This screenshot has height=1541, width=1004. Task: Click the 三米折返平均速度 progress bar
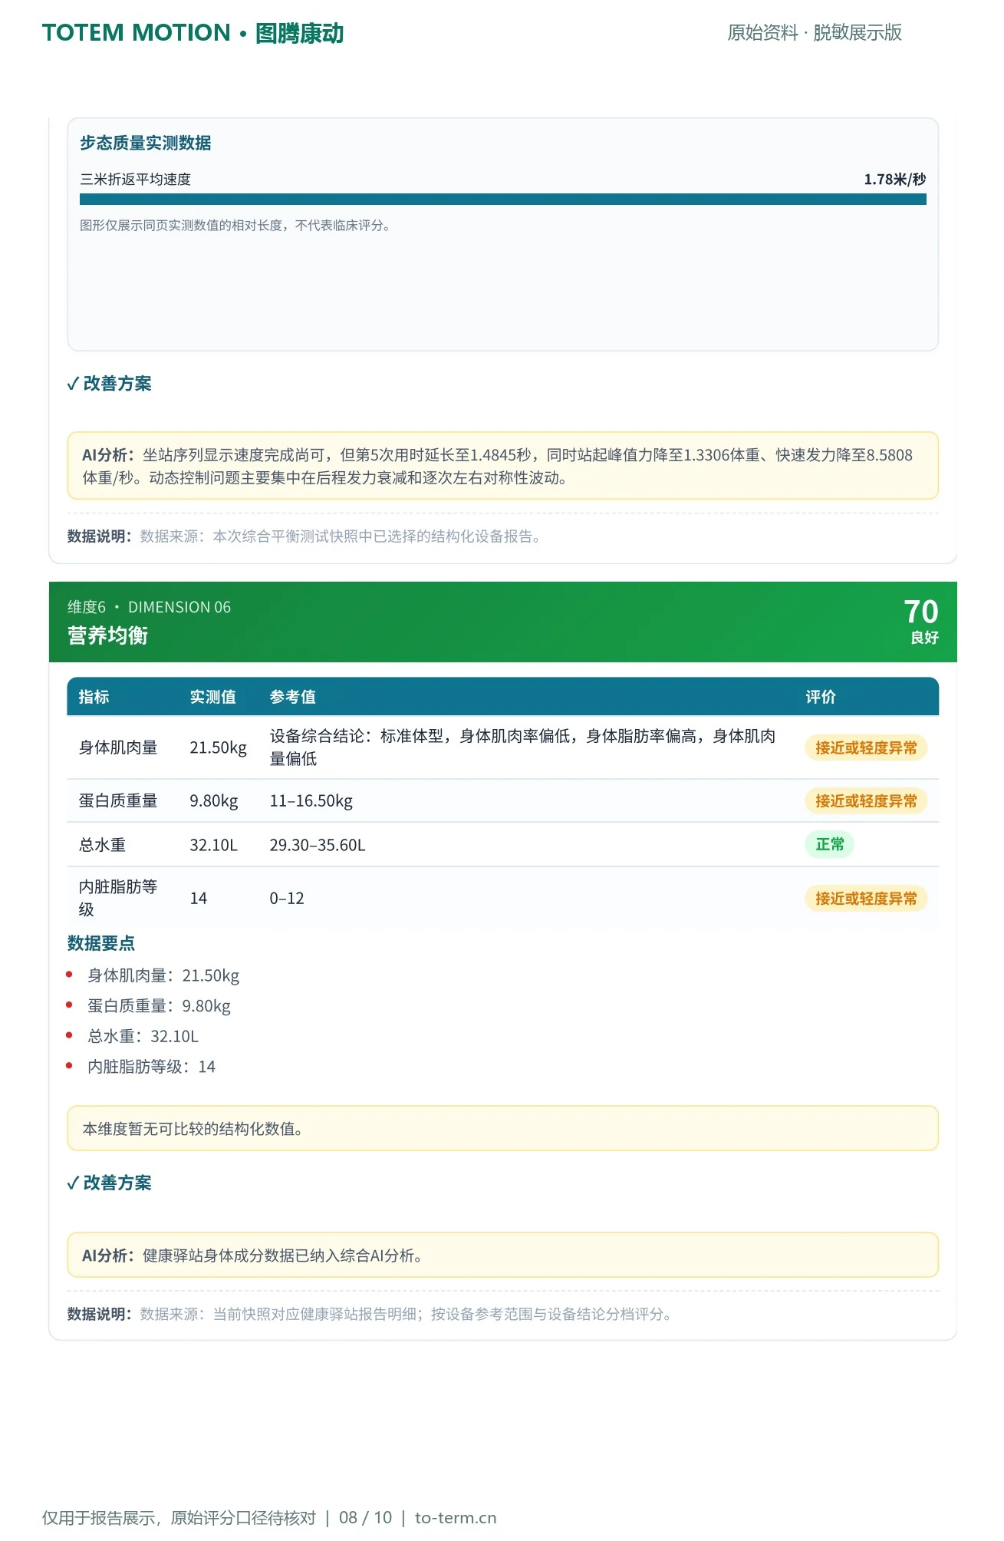tap(503, 200)
